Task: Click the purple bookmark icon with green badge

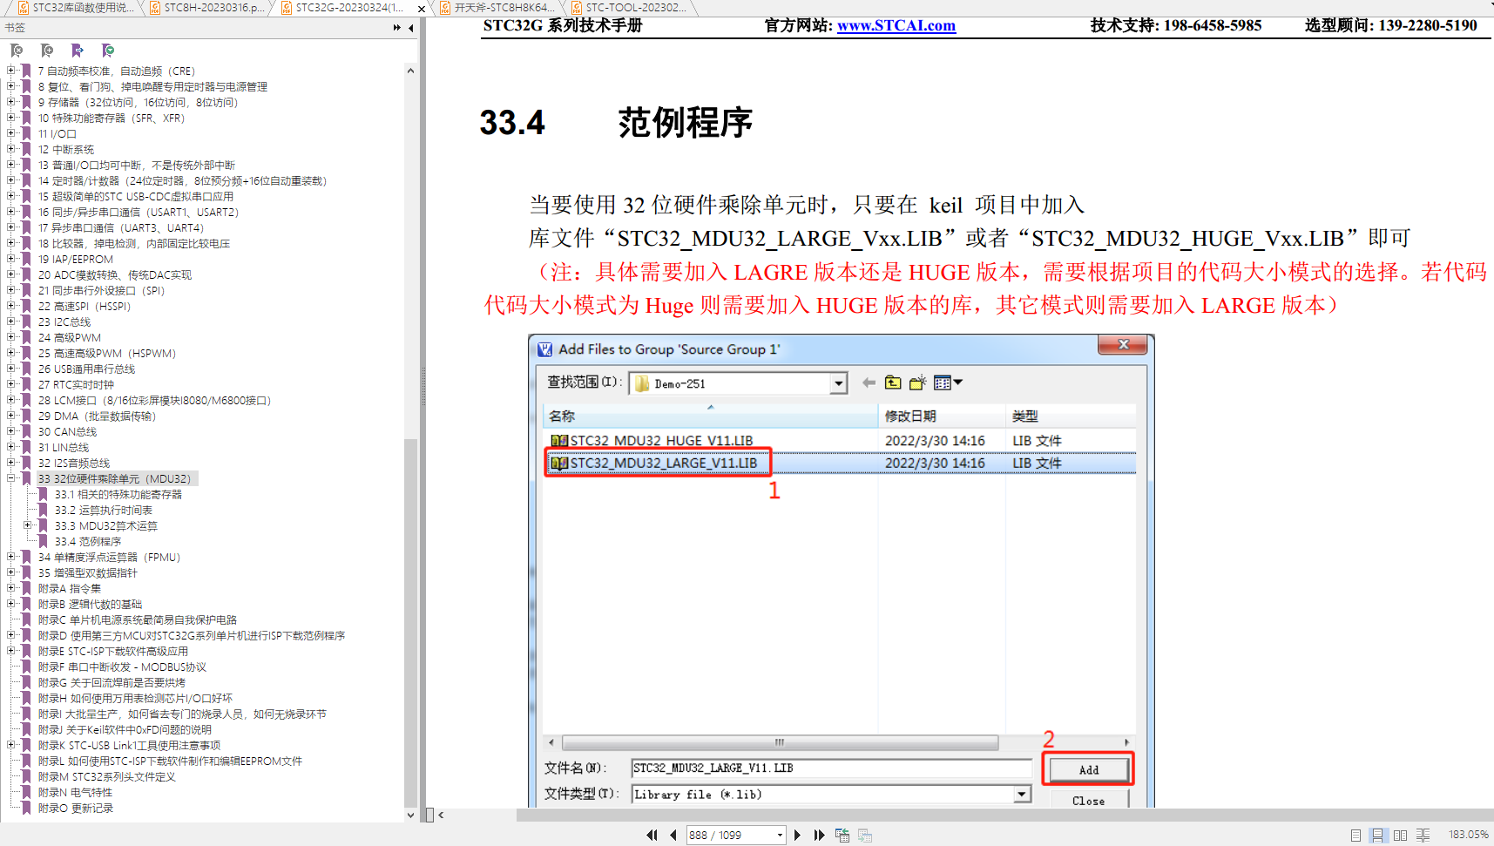Action: 108,51
